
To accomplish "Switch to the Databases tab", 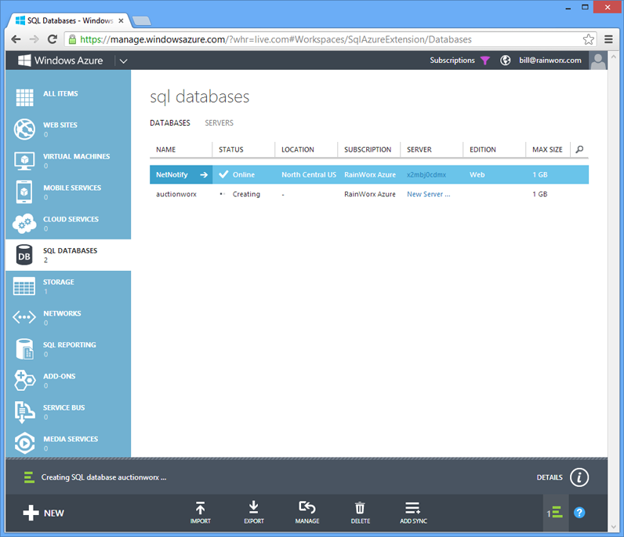I will [x=170, y=122].
